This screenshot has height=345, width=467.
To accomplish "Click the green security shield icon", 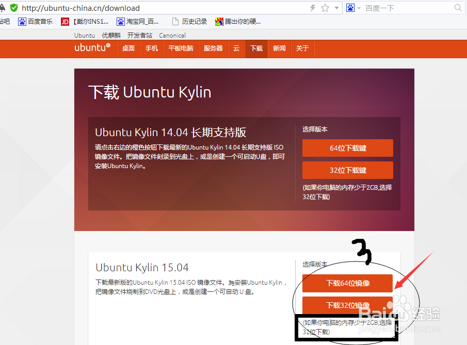I will tap(14, 8).
